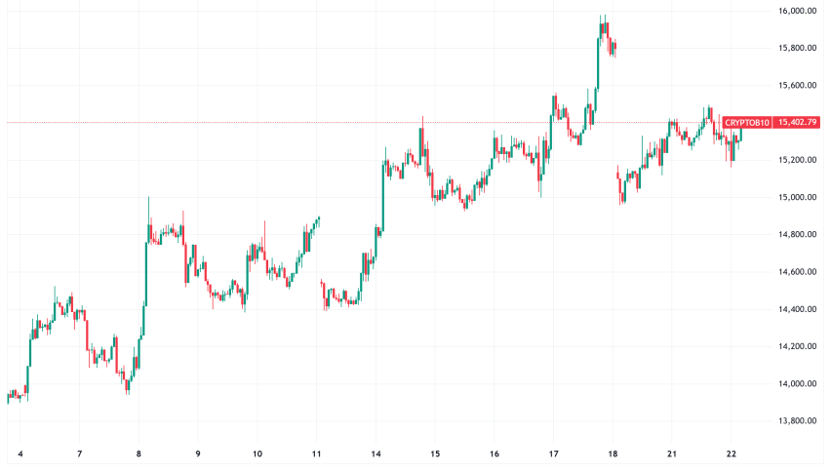Screen dimensions: 831x473
Task: Click the current price tag 15,402.79
Action: 799,123
